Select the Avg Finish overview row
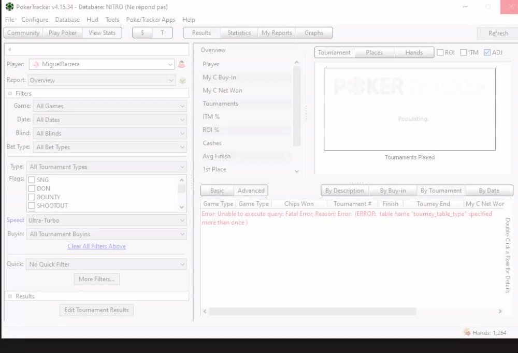 click(x=246, y=156)
